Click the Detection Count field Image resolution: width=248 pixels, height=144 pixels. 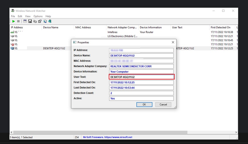click(141, 93)
